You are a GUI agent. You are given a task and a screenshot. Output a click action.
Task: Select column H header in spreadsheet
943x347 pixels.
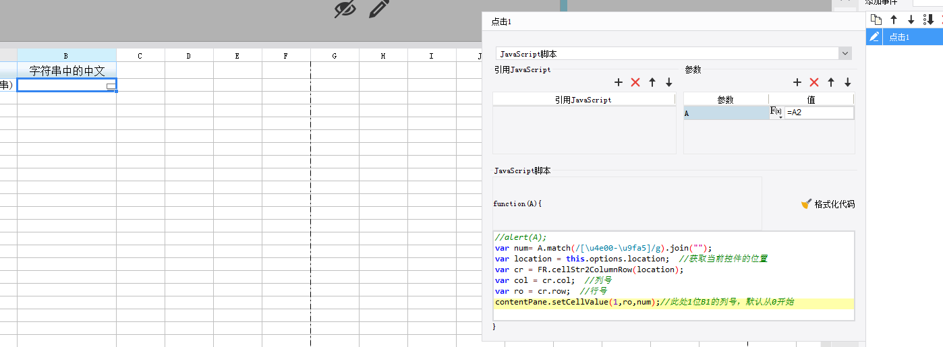click(383, 55)
